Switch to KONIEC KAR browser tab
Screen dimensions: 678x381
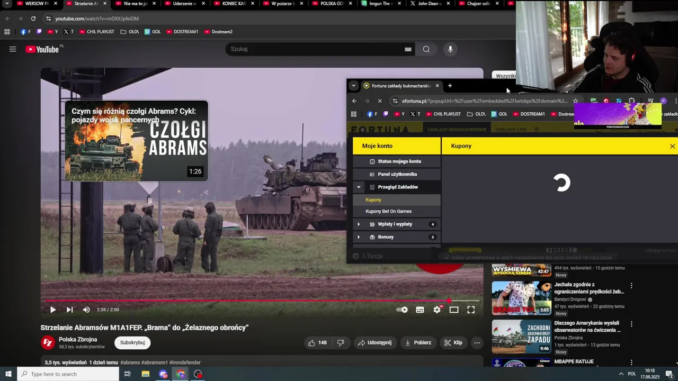pos(233,4)
